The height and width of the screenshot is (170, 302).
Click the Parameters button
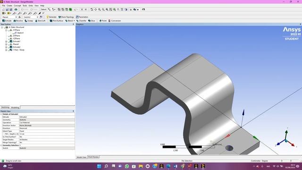click(x=82, y=17)
